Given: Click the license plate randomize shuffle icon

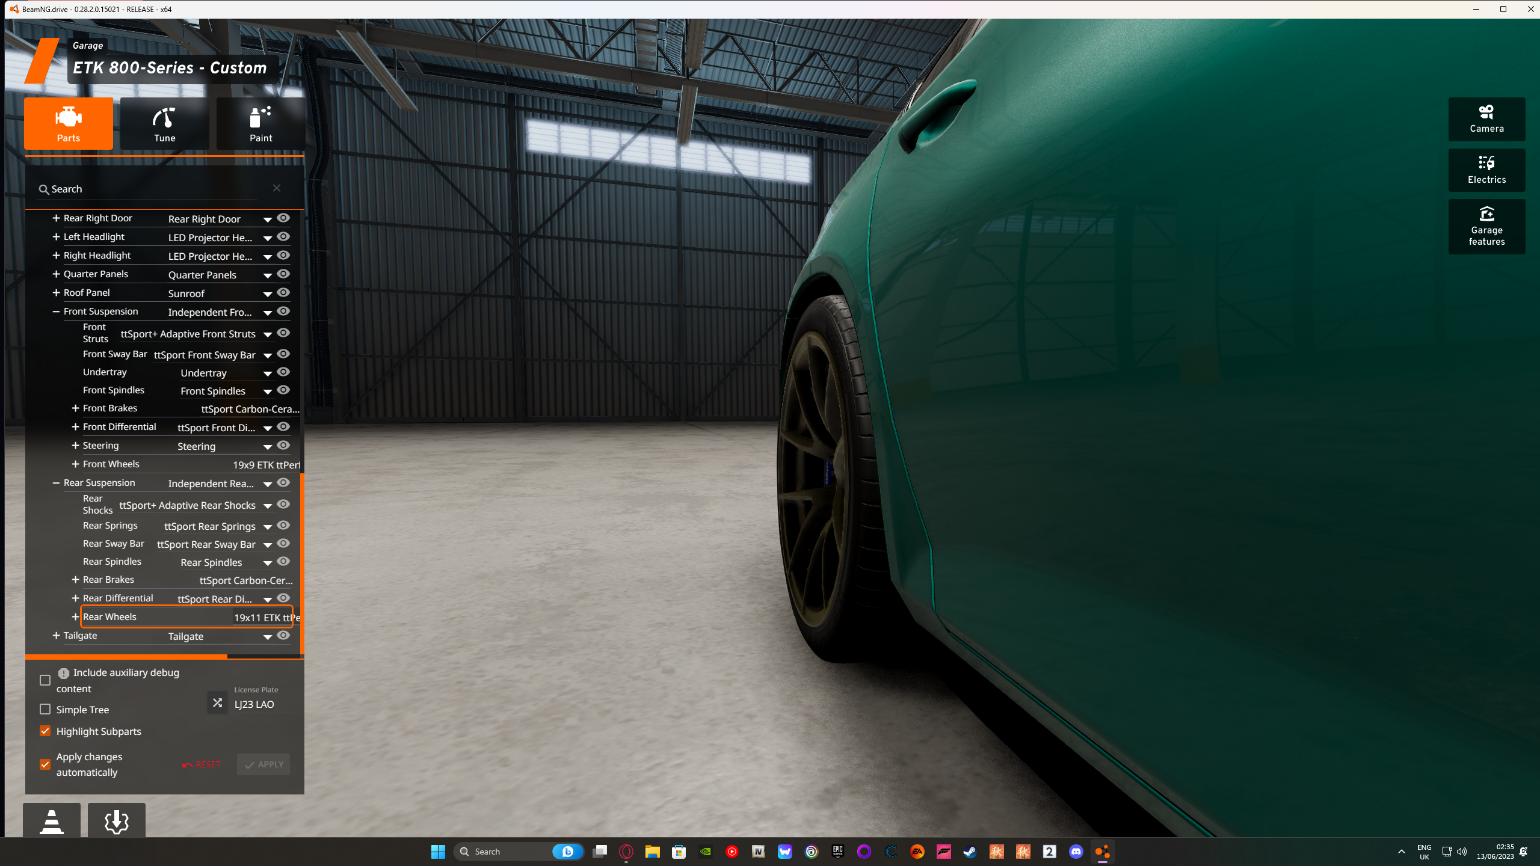Looking at the screenshot, I should [218, 702].
